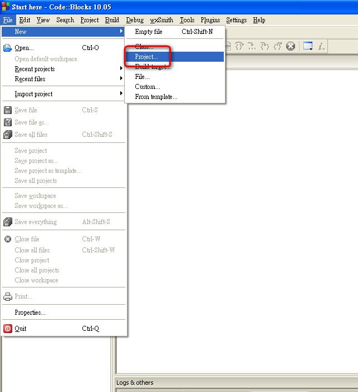Open the Various info dropdown icon
This screenshot has height=392, width=358.
click(x=321, y=46)
